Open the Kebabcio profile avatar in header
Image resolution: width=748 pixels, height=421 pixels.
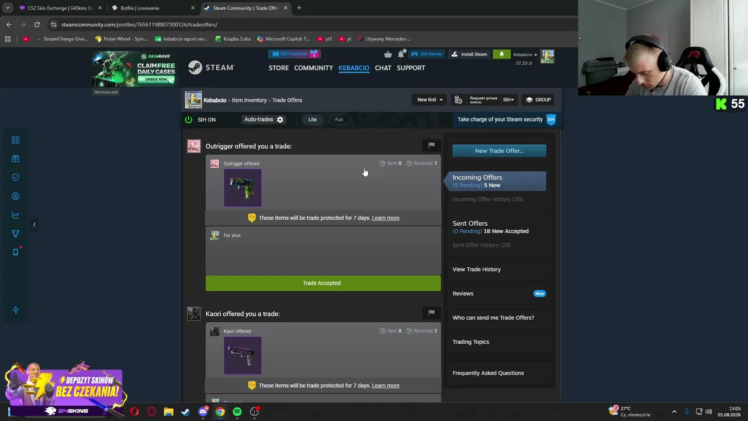[x=548, y=56]
